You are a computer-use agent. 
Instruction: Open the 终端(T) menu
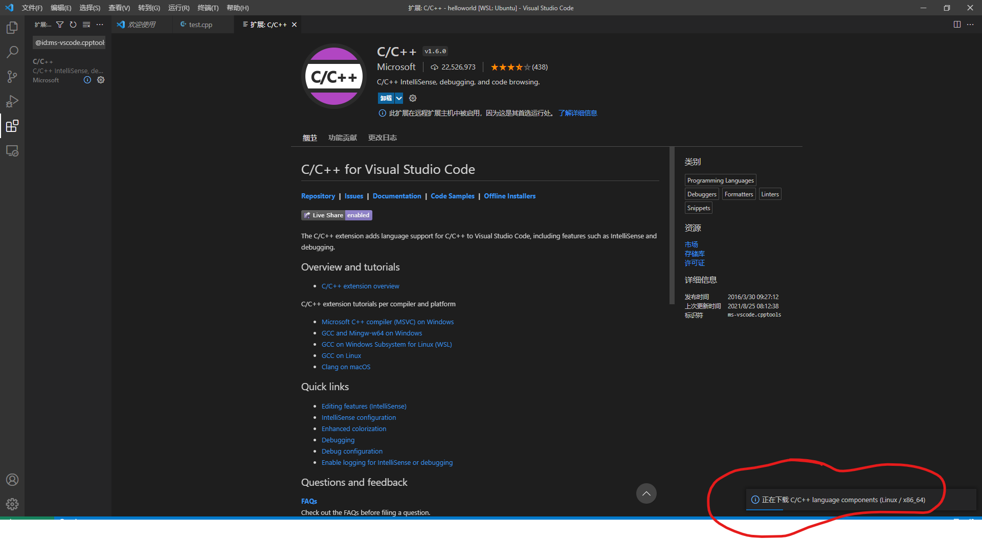[208, 8]
